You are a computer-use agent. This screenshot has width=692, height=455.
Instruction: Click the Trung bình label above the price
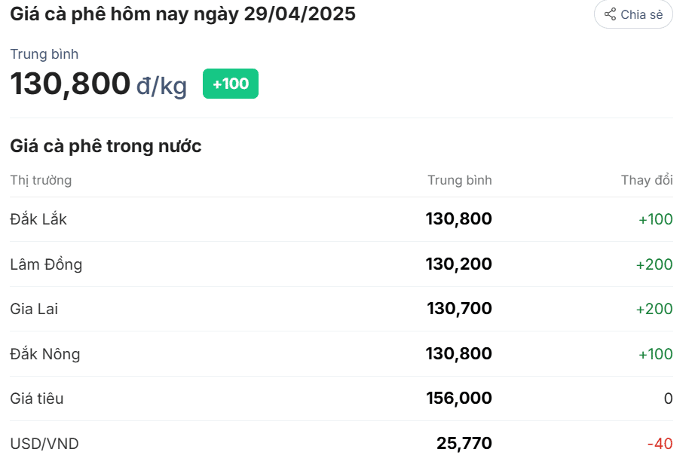pyautogui.click(x=44, y=53)
